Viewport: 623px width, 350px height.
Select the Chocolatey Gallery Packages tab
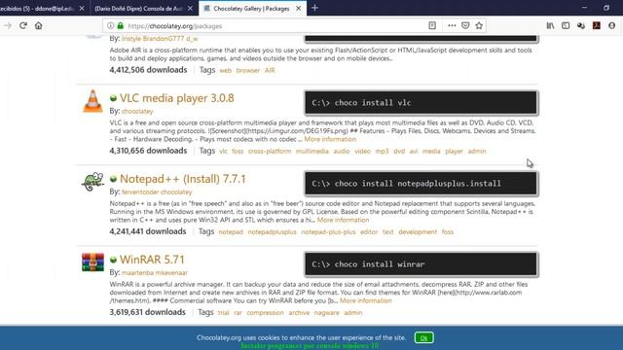251,9
